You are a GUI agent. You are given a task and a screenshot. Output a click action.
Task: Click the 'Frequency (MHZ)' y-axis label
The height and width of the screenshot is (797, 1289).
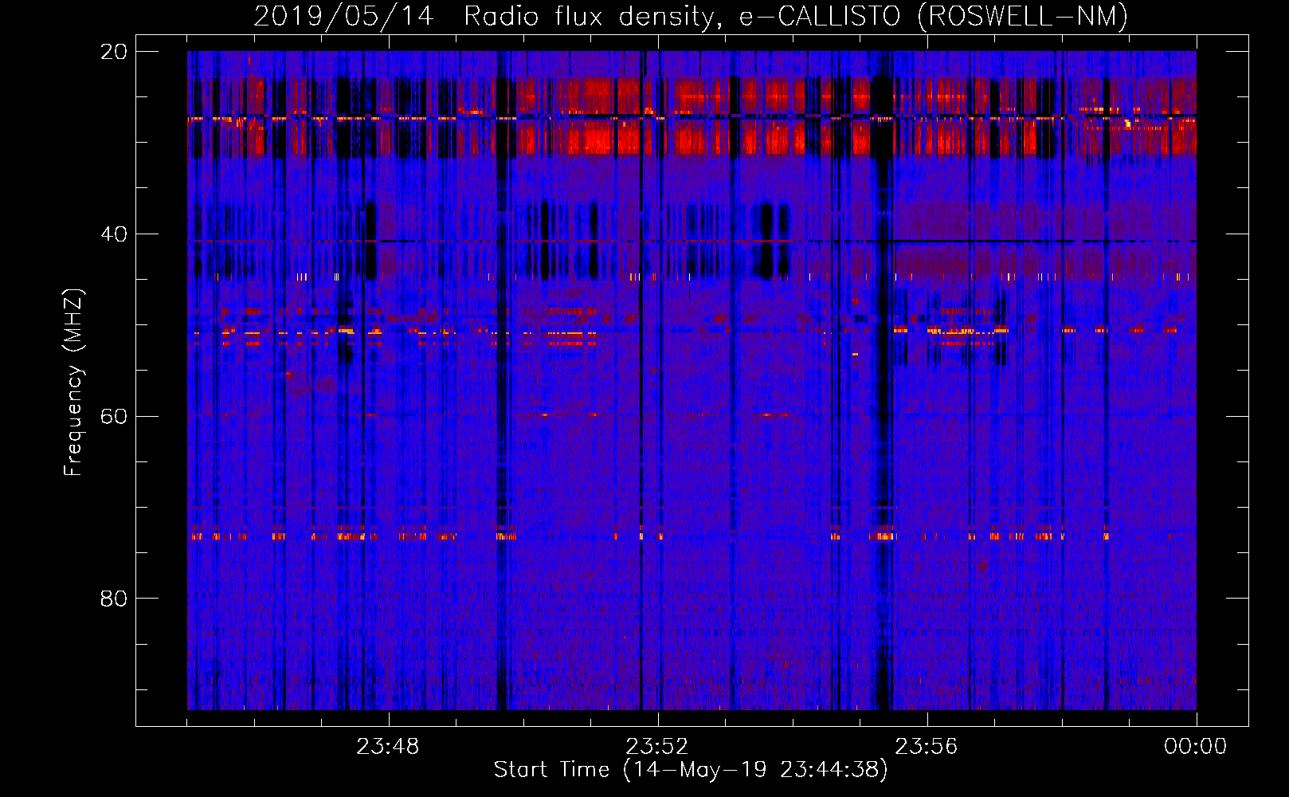(73, 383)
